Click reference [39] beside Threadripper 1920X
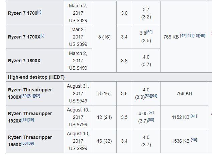This screenshot has width=212, height=157. [31, 120]
